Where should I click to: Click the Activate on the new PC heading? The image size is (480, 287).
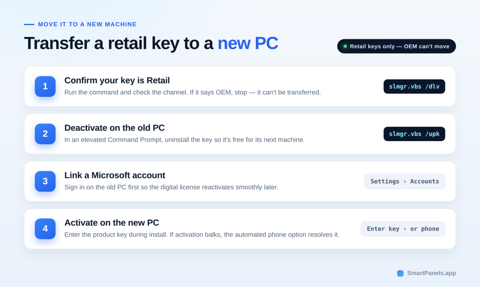coord(112,222)
